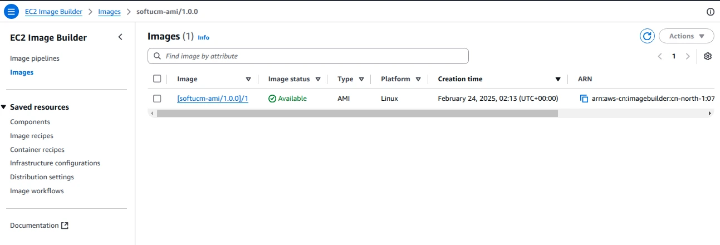Click the AMI type cell
720x245 pixels.
(x=344, y=99)
